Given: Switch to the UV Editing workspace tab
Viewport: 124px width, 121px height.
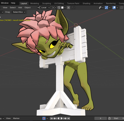Looking at the screenshot, I should pos(59,3).
